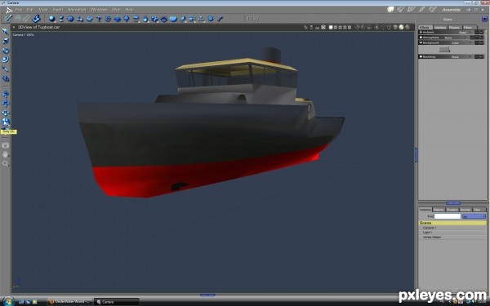Open the Assemble room hand icon
The height and width of the screenshot is (306, 490).
pyautogui.click(x=390, y=10)
